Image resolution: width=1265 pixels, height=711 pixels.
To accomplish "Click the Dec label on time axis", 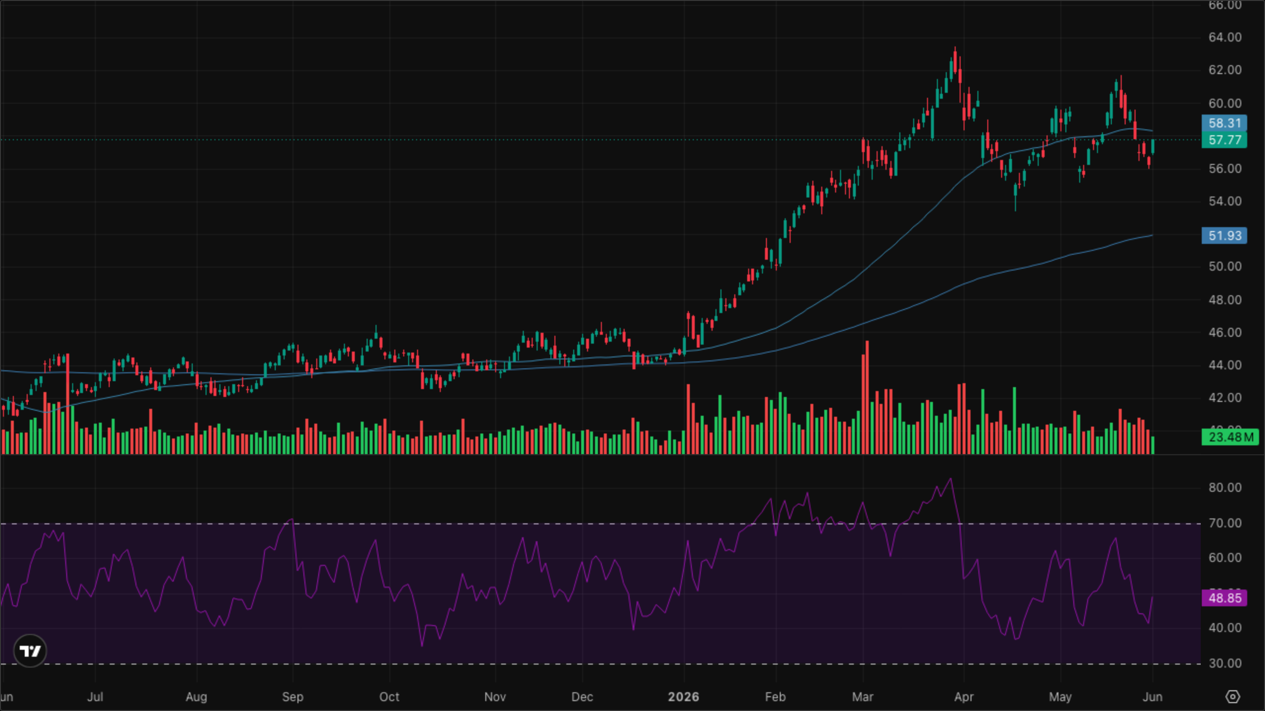I will (582, 697).
